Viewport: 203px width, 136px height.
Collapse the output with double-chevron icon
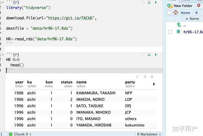145,77
